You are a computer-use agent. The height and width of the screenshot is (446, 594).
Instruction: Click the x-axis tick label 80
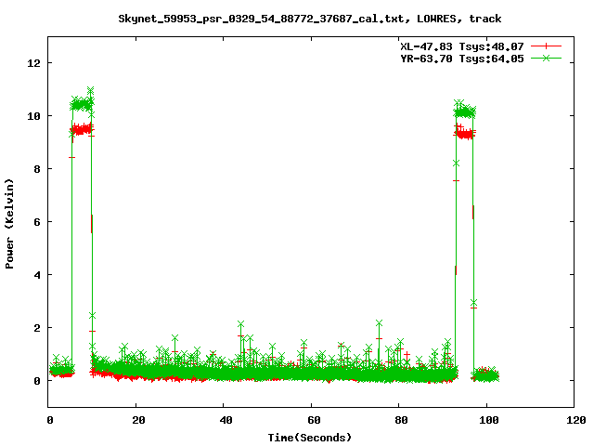click(401, 420)
